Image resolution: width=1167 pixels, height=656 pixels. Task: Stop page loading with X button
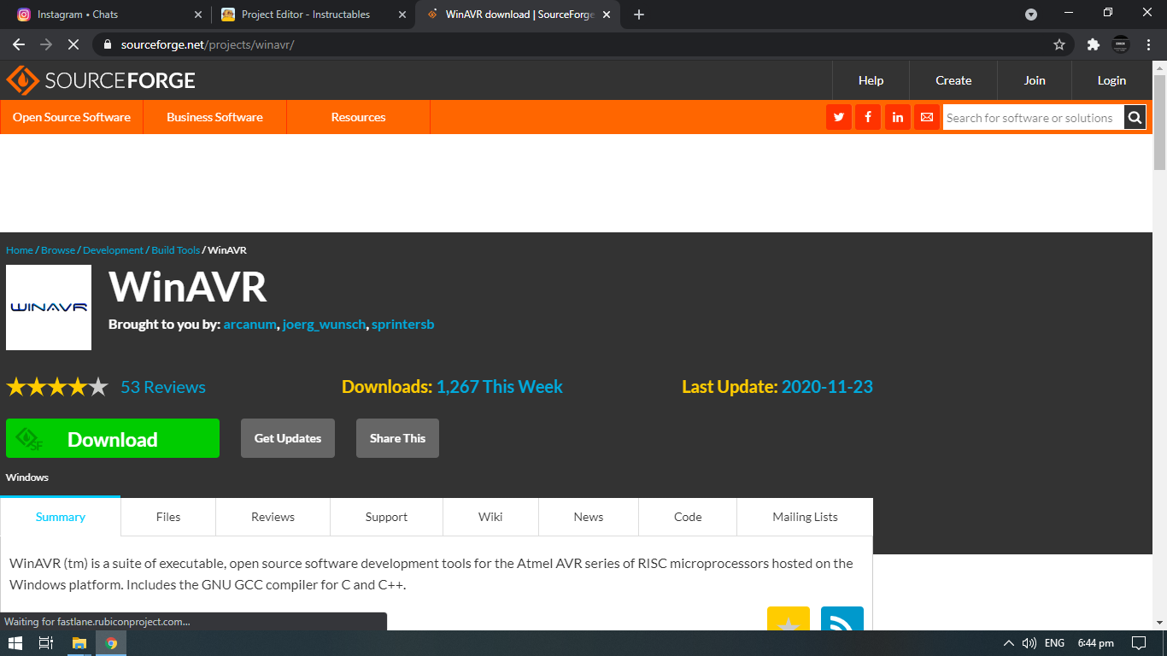73,44
